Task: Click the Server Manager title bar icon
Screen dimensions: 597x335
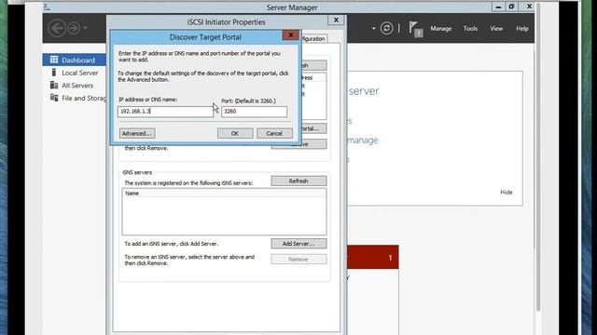Action: 48,7
